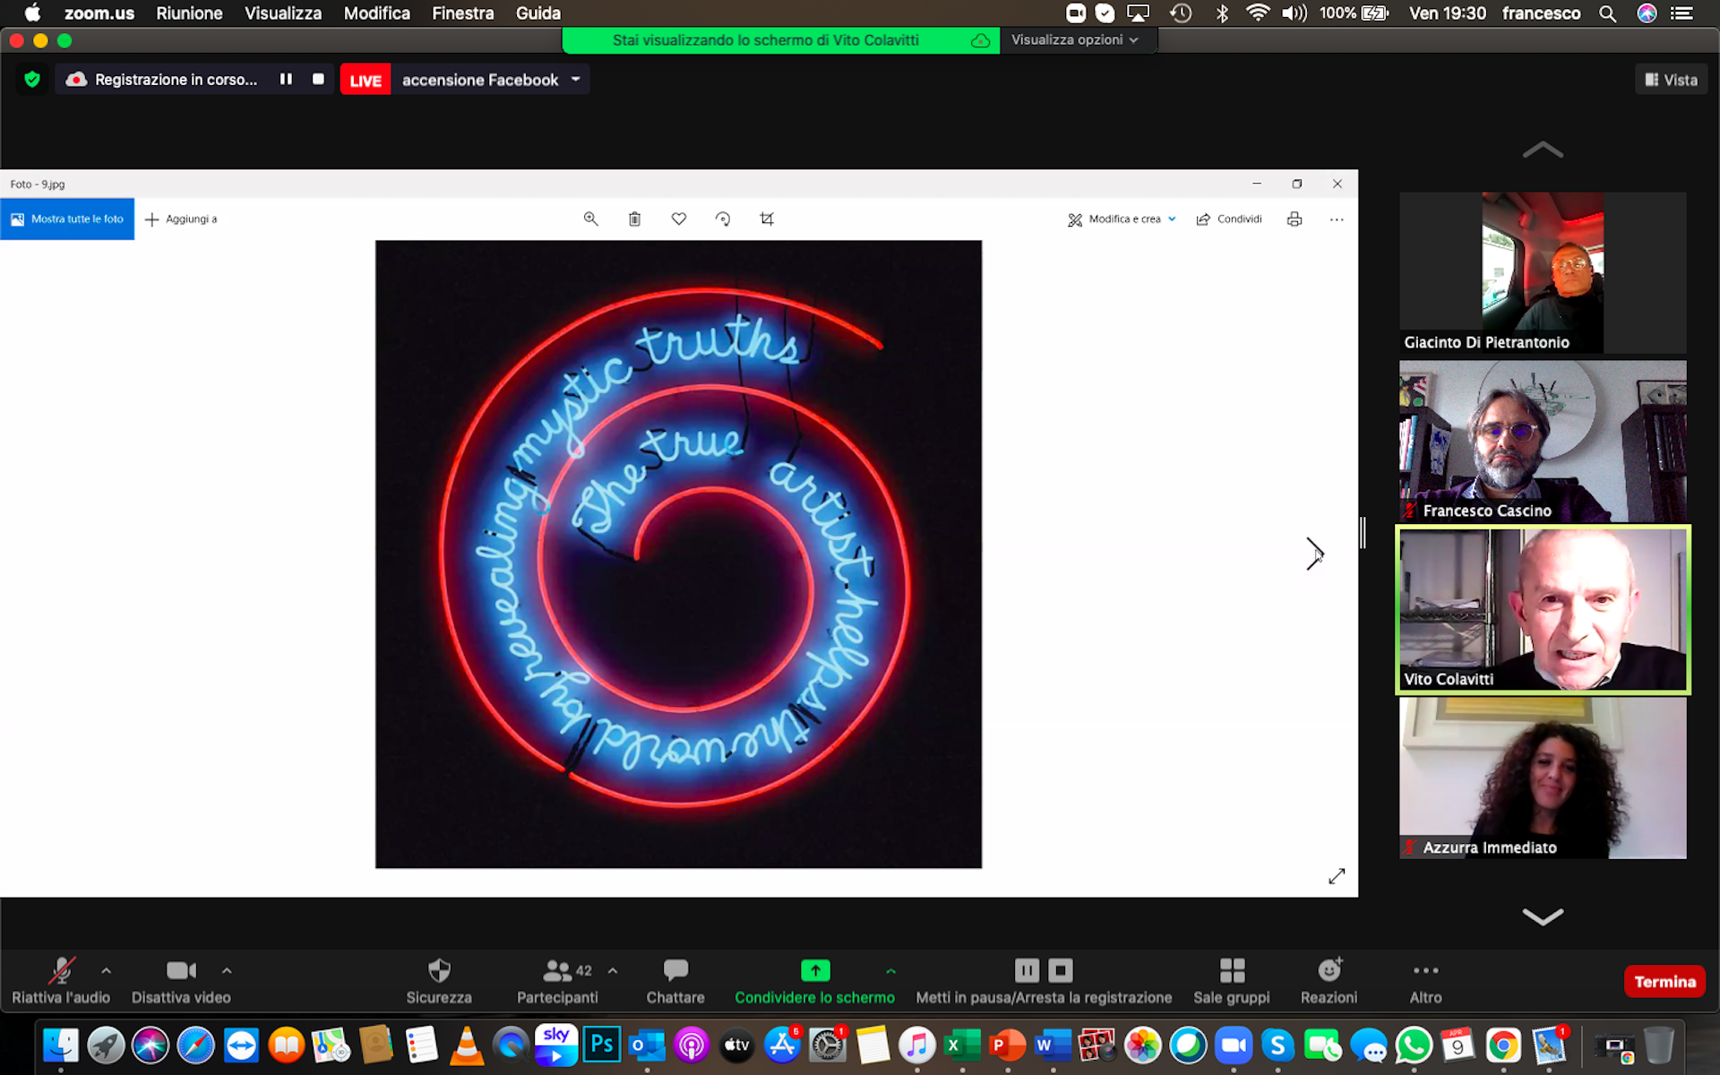Click Condividi share button in Foto
The width and height of the screenshot is (1720, 1075).
click(x=1229, y=219)
